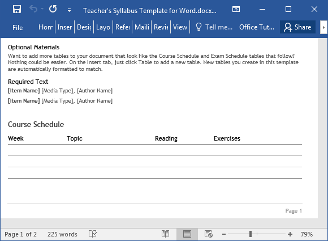Screen dimensions: 328x241
Task: Click the Required Text heading
Action: click(28, 82)
